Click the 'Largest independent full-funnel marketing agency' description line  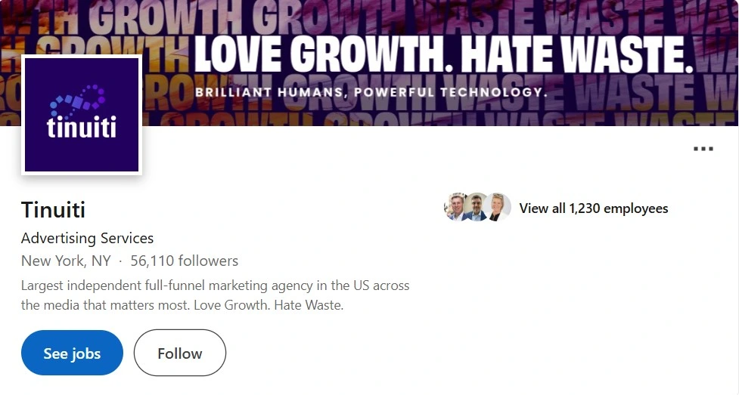216,285
